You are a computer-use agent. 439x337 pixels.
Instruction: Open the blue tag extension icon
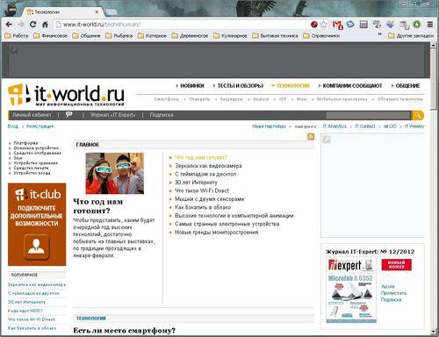tap(350, 25)
